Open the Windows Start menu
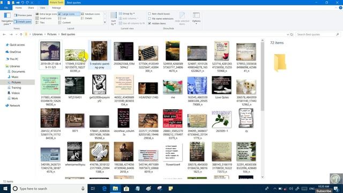Screen dimensions: 343x193 tap(5, 188)
